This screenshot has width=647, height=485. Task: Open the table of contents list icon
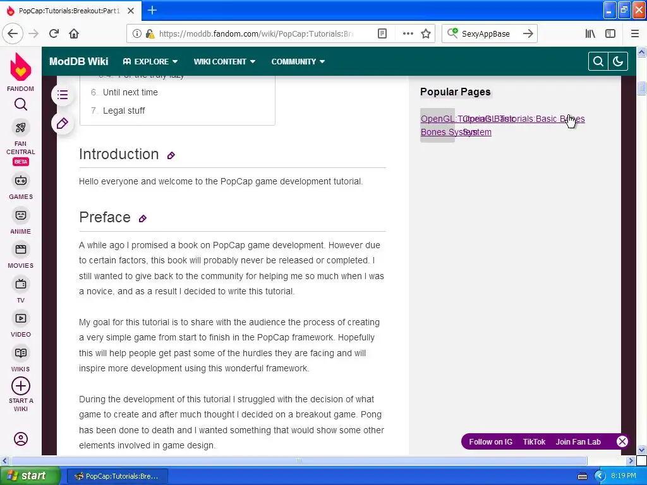(x=63, y=95)
